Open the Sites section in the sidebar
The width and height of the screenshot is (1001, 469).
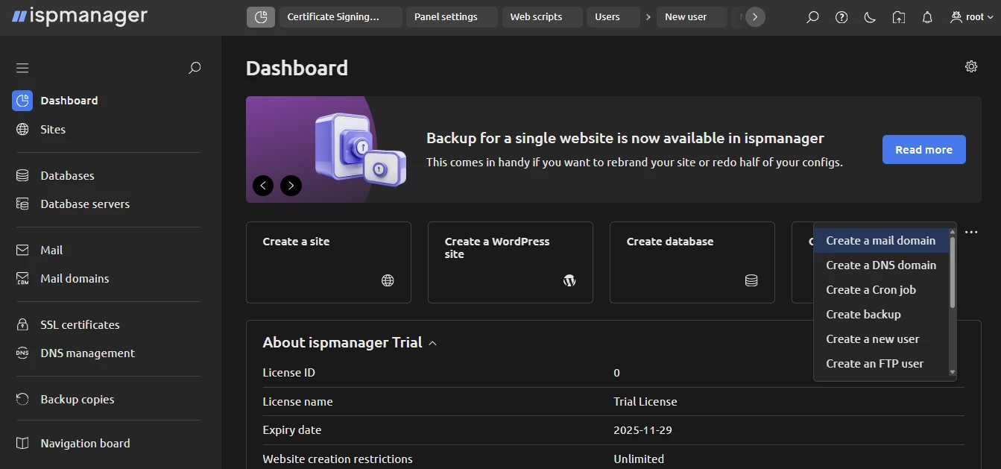[x=52, y=129]
